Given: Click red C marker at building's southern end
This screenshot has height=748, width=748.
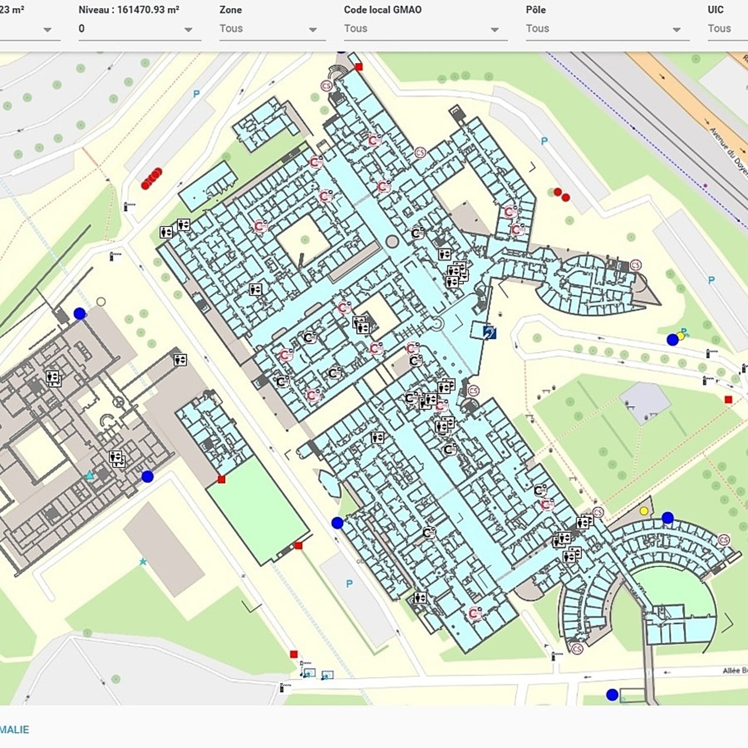Looking at the screenshot, I should point(475,613).
